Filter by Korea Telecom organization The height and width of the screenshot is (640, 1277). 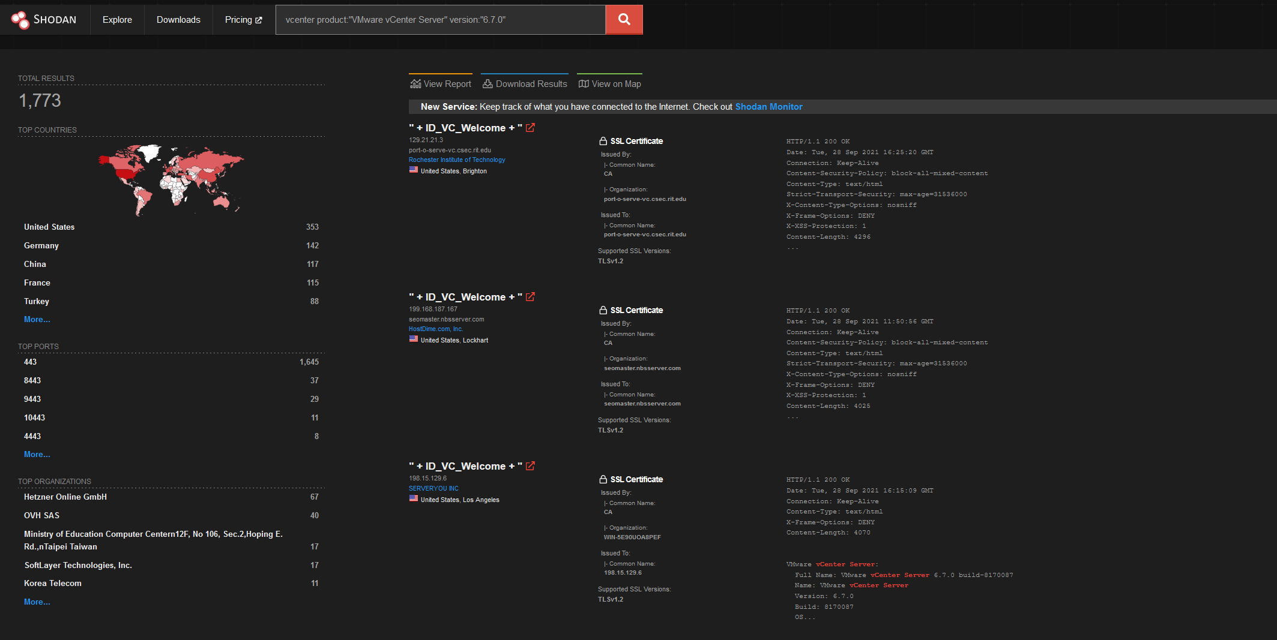pyautogui.click(x=171, y=583)
